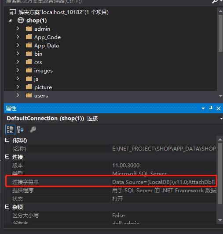The height and width of the screenshot is (234, 223).
Task: Click the properties grid scroll up arrow
Action: point(220,139)
